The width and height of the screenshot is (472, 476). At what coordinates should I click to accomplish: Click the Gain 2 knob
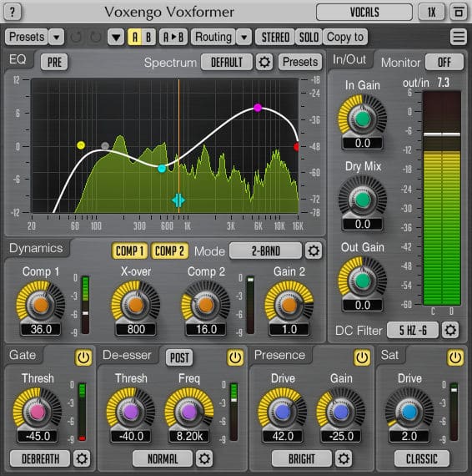coord(289,305)
